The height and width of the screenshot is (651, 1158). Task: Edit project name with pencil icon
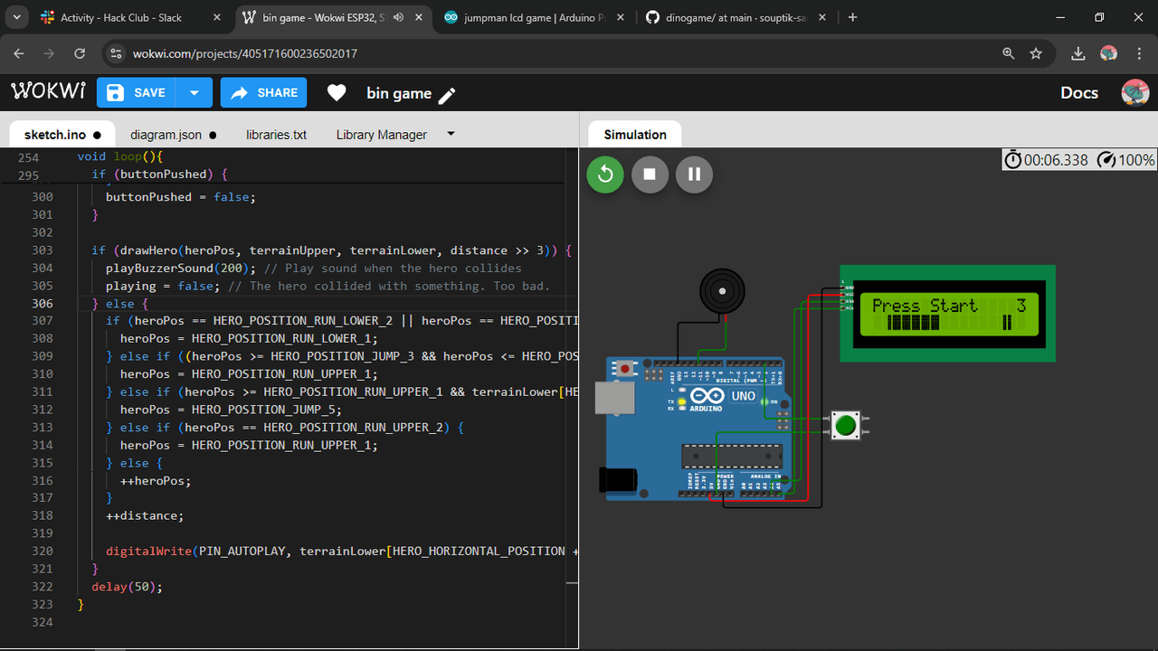coord(448,95)
